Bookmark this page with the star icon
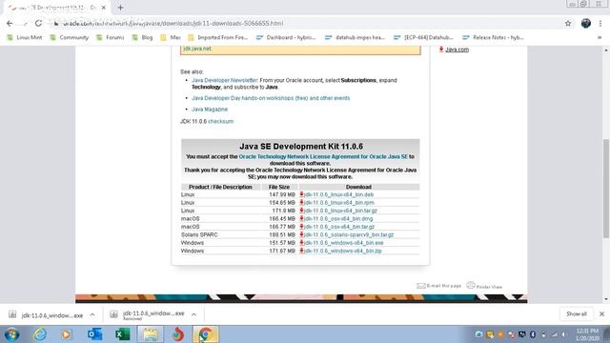Viewport: 610px width, 343px height. 568,23
